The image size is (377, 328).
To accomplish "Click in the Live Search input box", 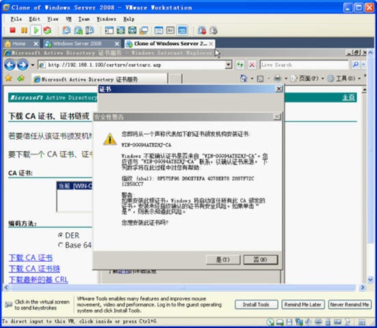I will point(304,65).
